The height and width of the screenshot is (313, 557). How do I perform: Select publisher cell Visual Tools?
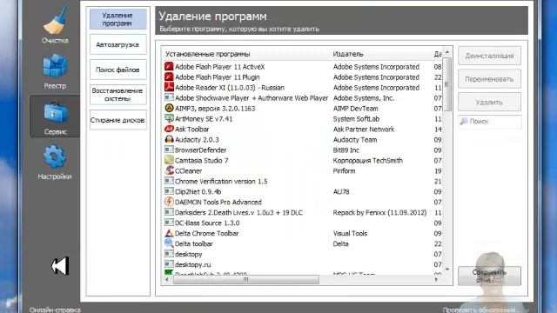pos(350,233)
